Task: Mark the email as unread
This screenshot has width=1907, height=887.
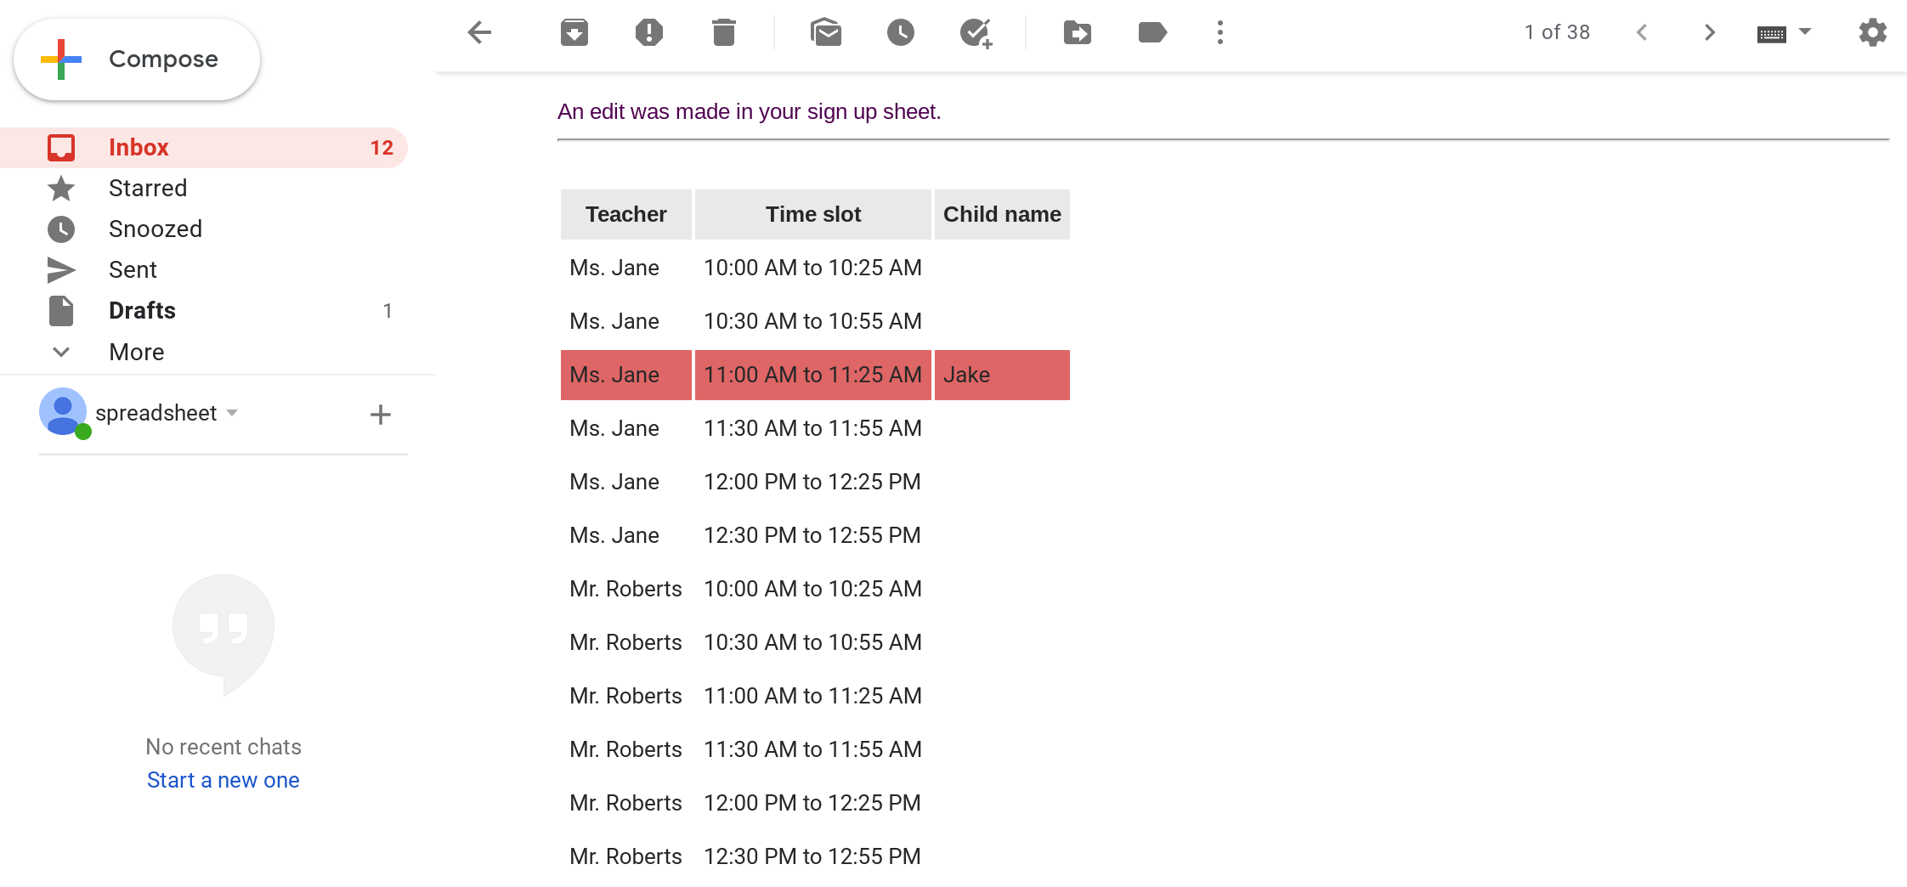Action: click(826, 33)
